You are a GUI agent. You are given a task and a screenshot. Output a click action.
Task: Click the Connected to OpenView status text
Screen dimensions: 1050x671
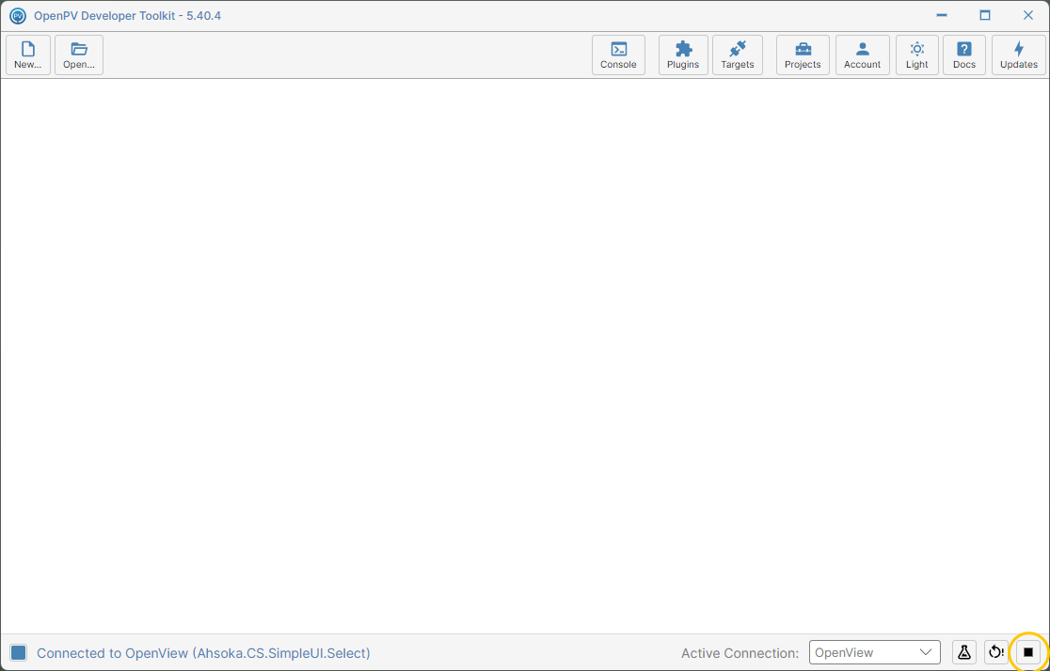[203, 653]
